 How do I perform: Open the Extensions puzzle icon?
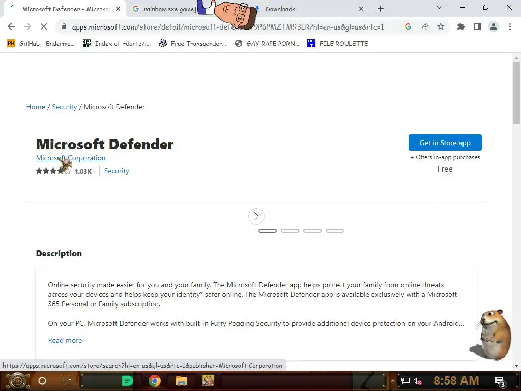click(461, 26)
